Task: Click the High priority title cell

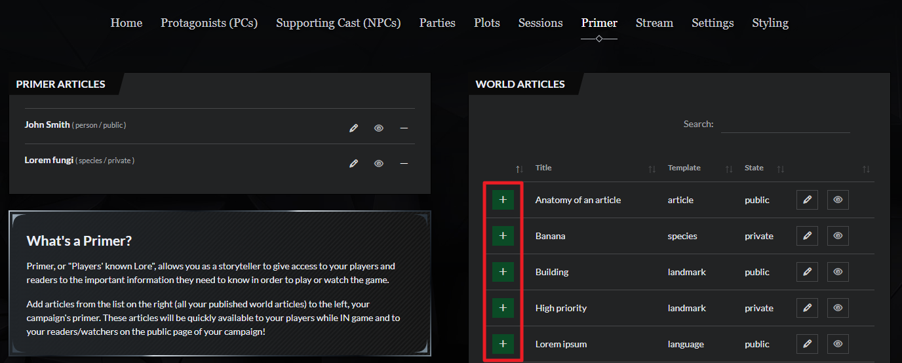Action: (561, 308)
